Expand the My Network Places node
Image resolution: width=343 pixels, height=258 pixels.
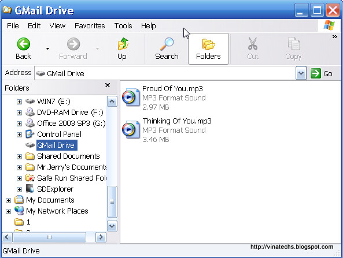point(8,211)
